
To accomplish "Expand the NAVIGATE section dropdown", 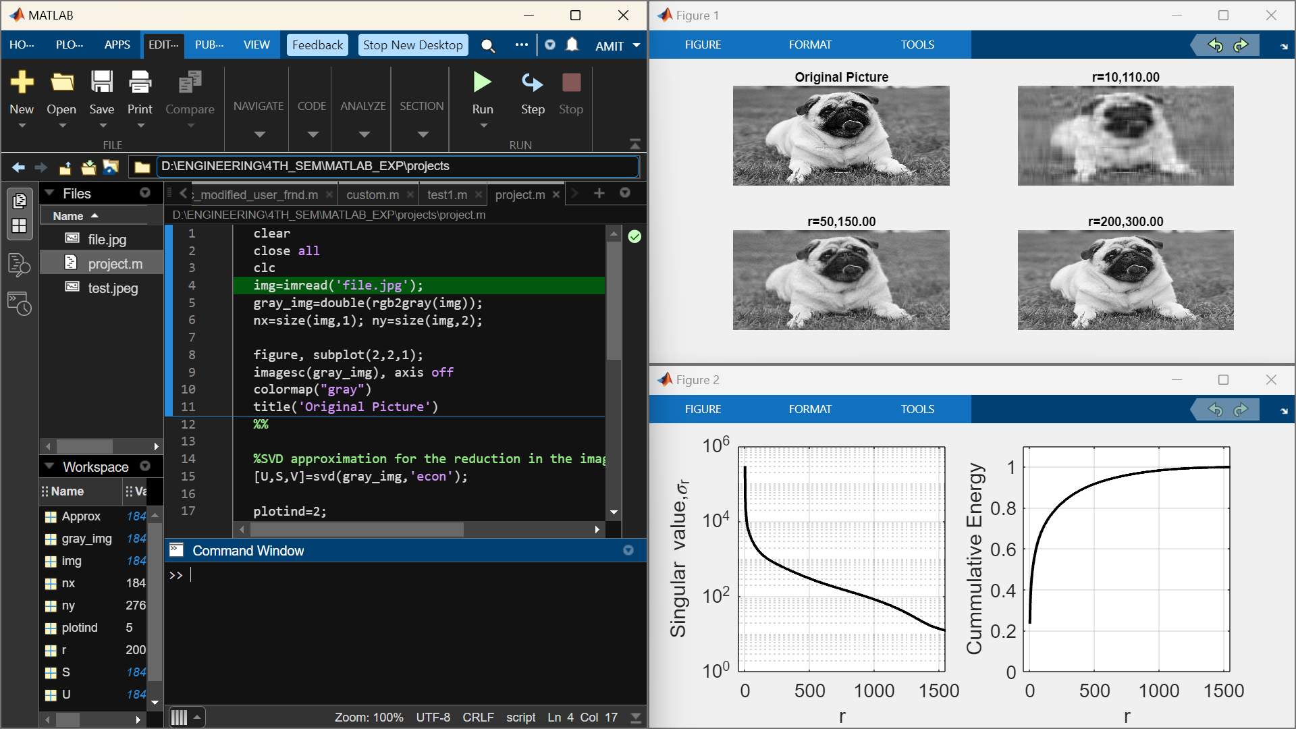I will 259,134.
